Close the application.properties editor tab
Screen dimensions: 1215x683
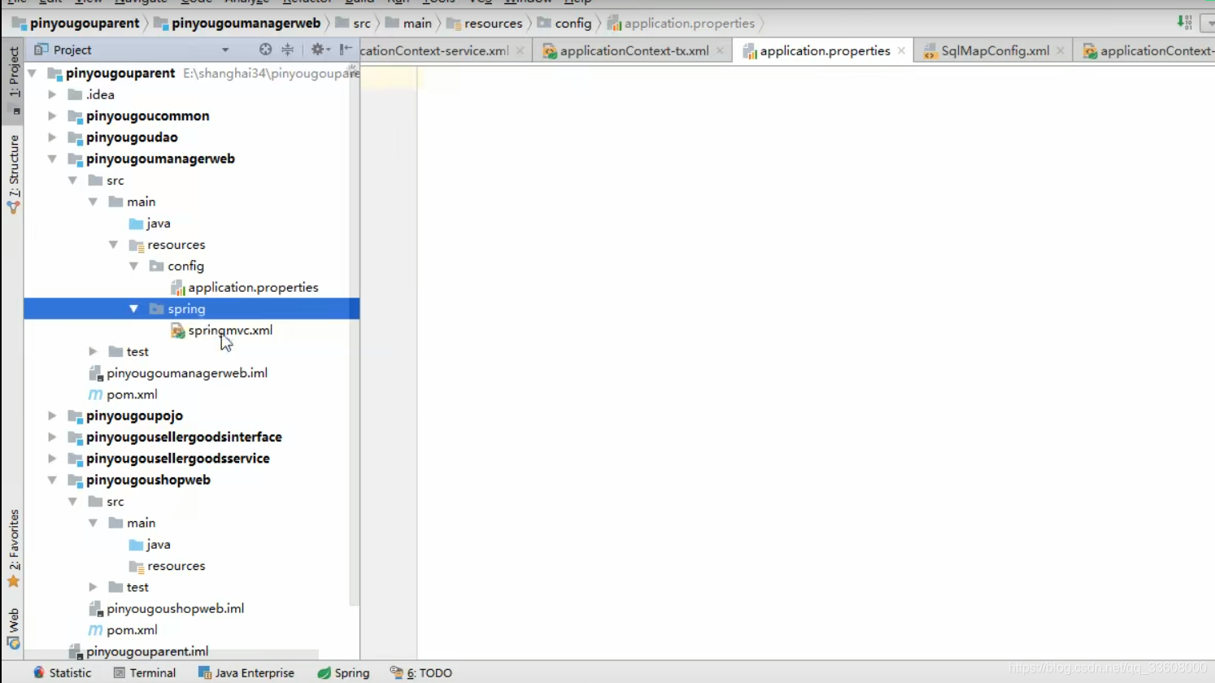coord(901,50)
